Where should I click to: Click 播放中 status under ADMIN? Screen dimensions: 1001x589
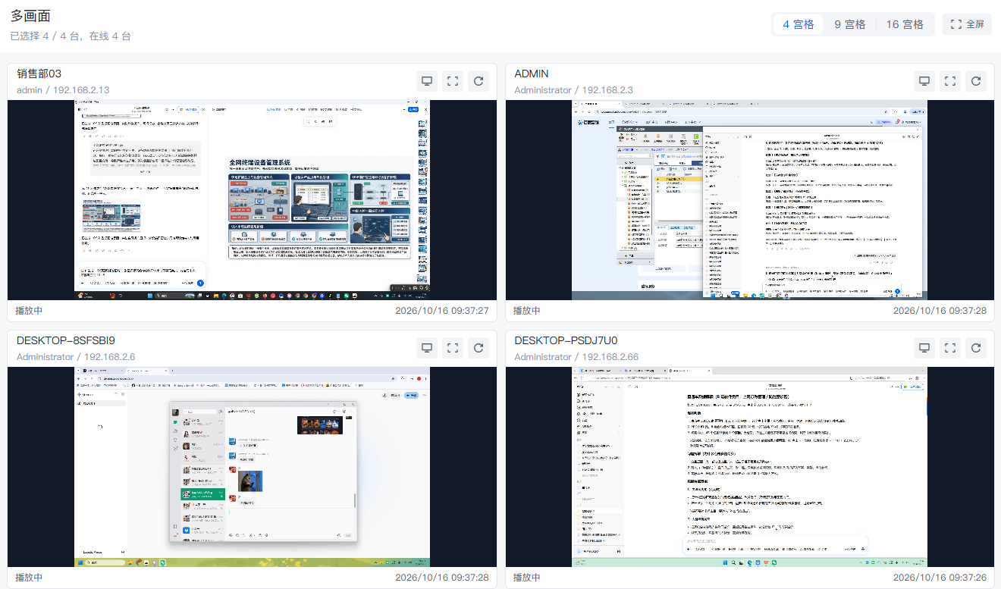pyautogui.click(x=527, y=311)
